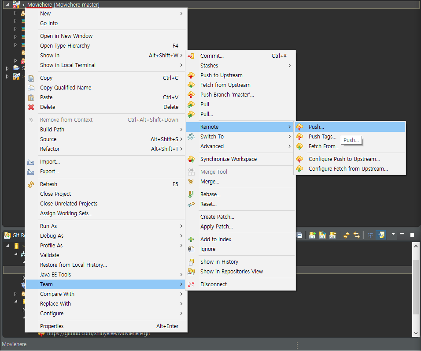Click status bar menu dots handle
The image size is (421, 351).
pyautogui.click(x=297, y=345)
